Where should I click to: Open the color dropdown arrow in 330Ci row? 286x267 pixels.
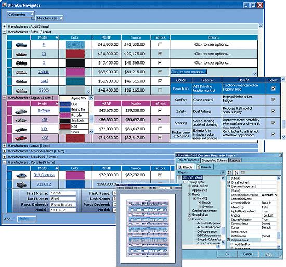(x=88, y=92)
